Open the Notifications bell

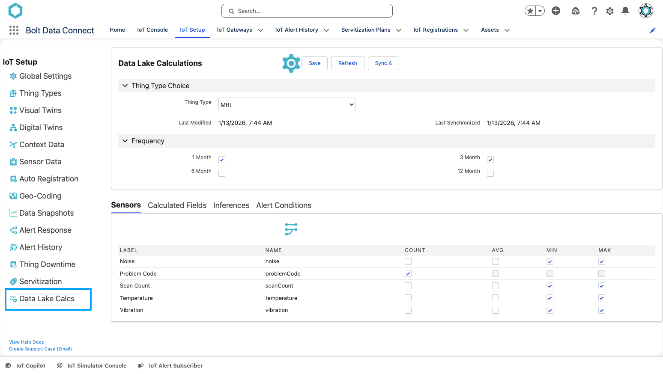625,11
